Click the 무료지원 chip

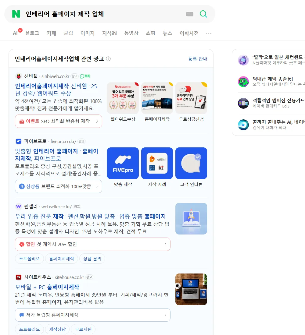pos(83,329)
